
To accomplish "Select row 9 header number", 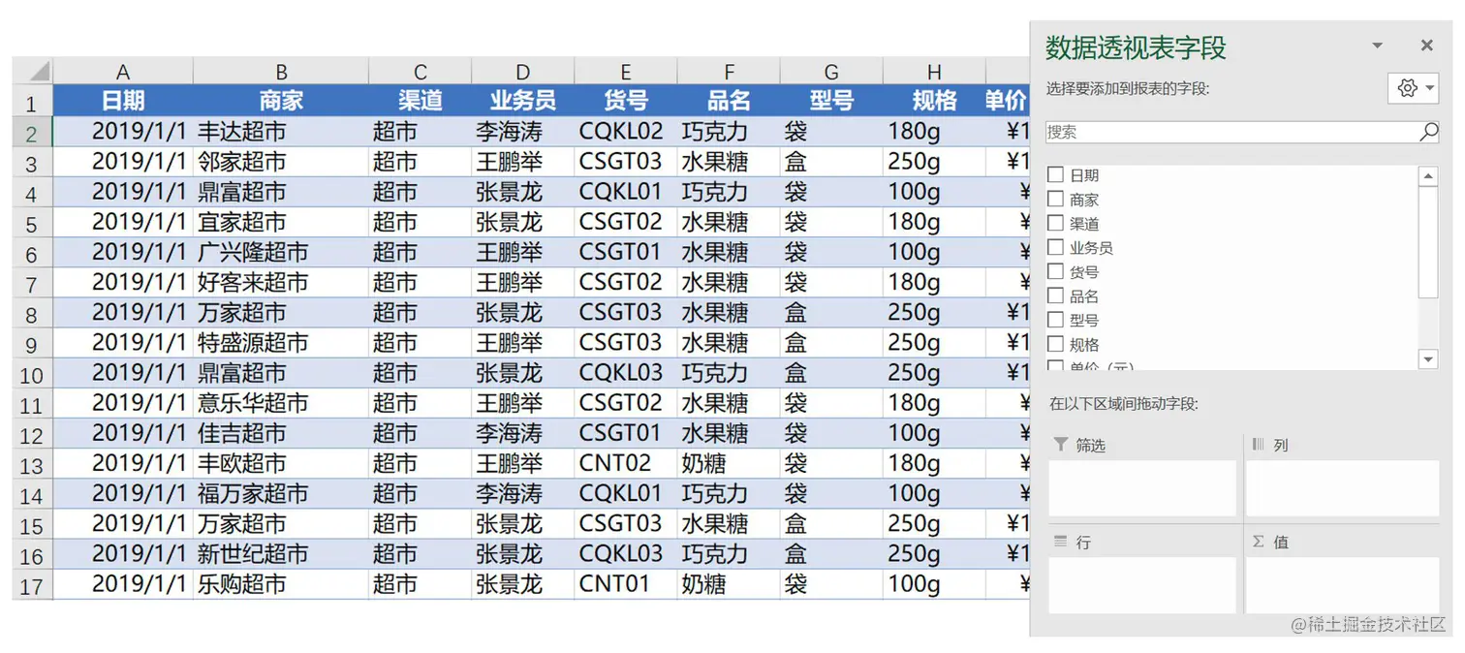I will click(x=32, y=344).
